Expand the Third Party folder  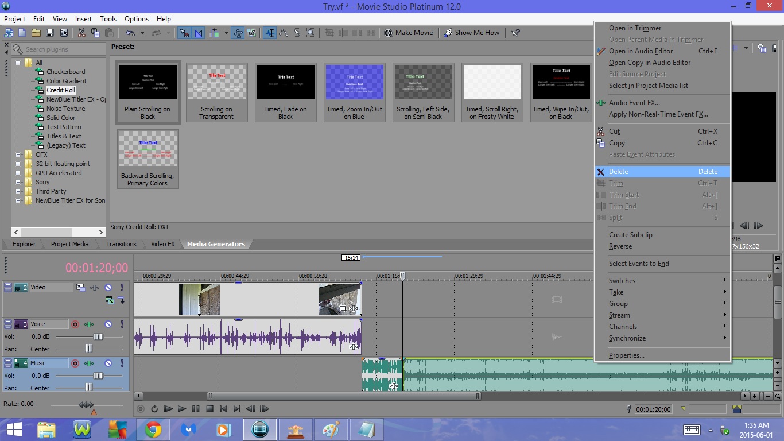tap(18, 191)
